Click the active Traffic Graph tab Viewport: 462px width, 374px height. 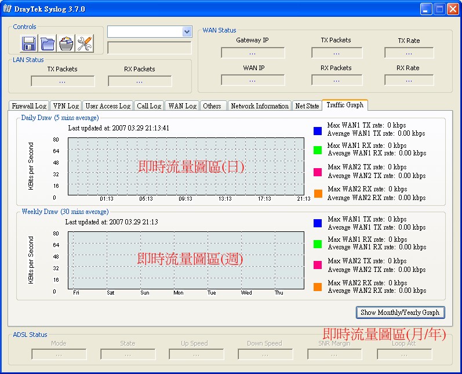pyautogui.click(x=345, y=105)
